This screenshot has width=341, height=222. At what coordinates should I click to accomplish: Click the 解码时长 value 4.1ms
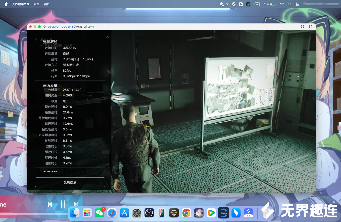coord(67,158)
